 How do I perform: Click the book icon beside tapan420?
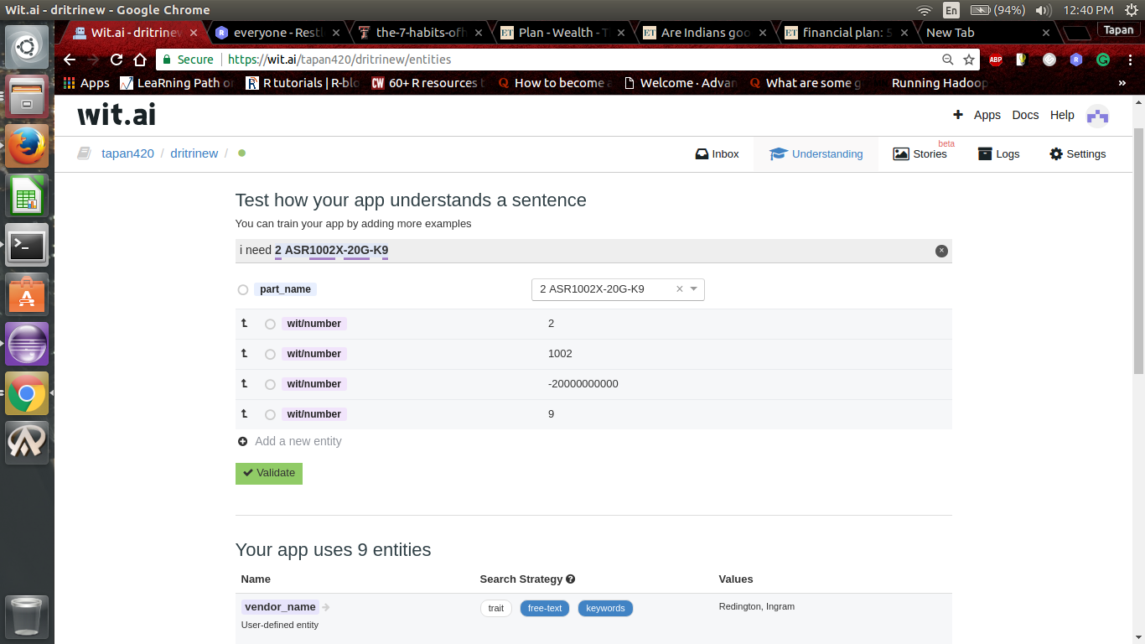(84, 153)
